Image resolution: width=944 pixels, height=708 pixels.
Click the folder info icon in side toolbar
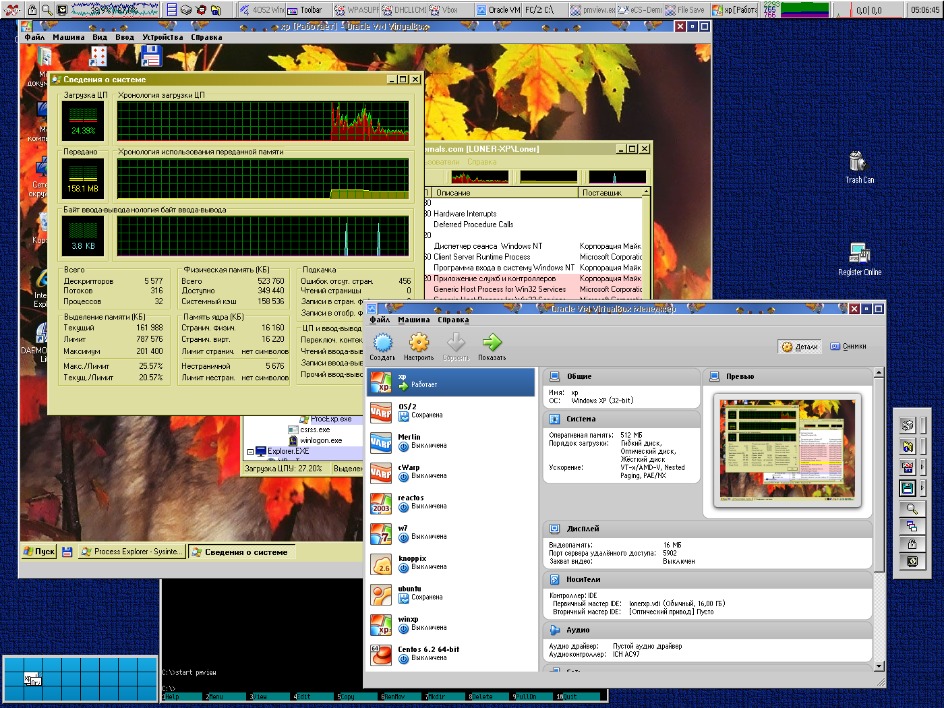click(x=908, y=446)
